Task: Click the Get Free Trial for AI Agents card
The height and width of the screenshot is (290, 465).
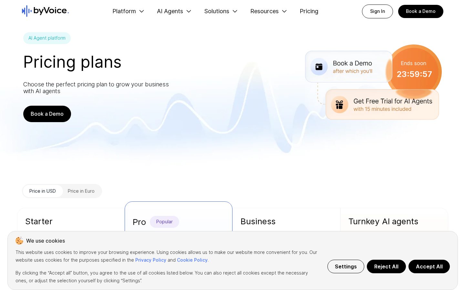Action: 382,104
